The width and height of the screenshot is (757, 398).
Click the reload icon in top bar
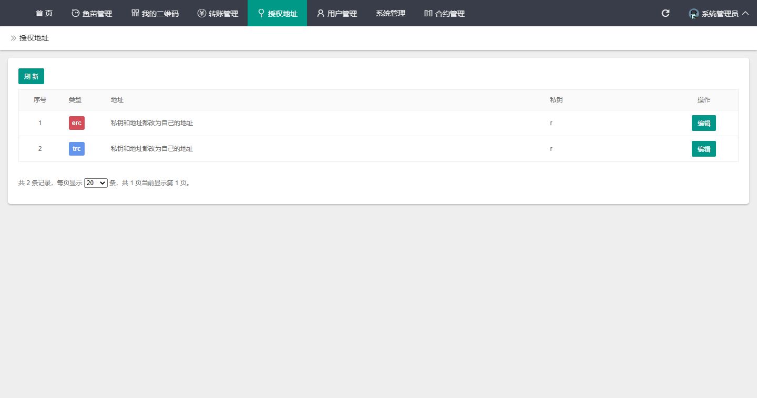coord(666,13)
